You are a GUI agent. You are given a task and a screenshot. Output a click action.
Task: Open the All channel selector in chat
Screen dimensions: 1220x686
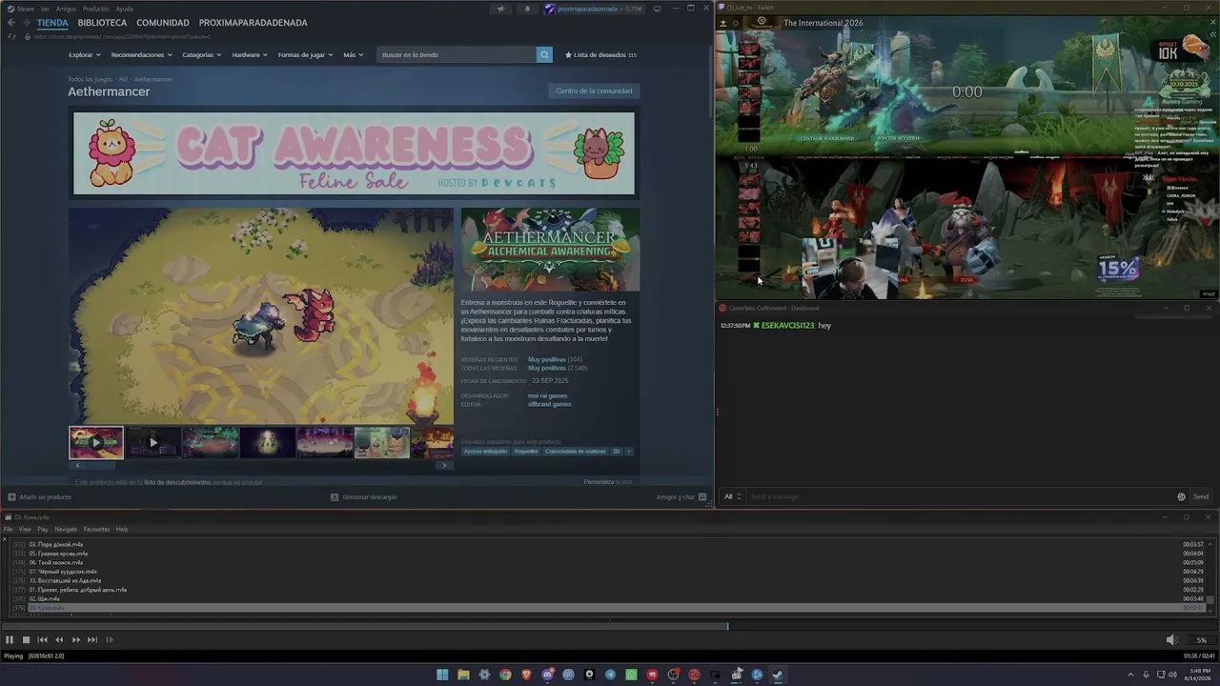click(732, 496)
